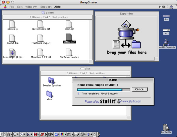Open the Edit menu

[x=20, y=7]
